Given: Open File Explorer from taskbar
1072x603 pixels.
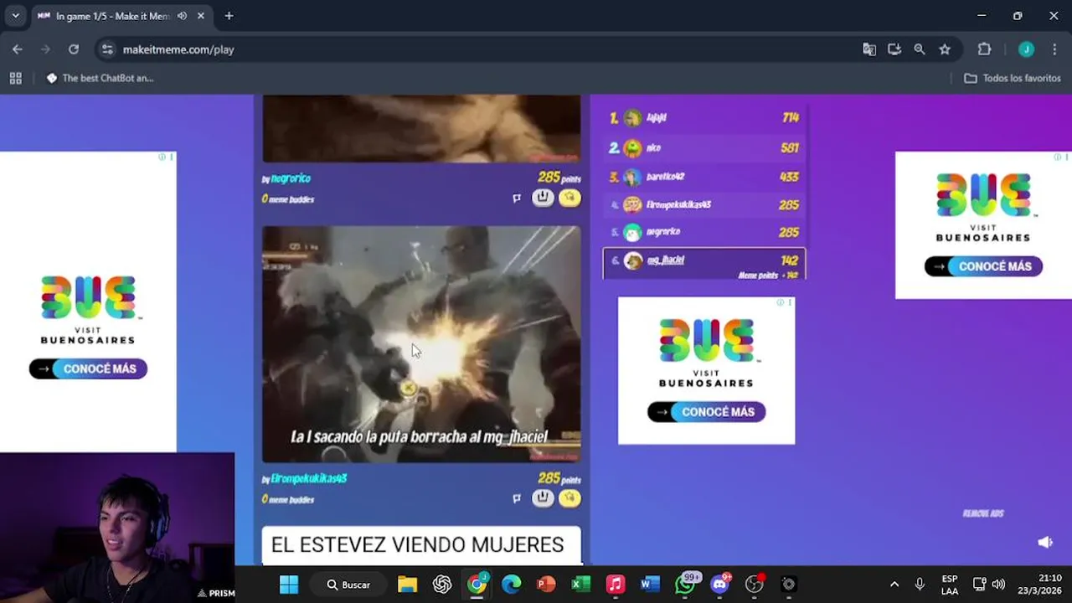Looking at the screenshot, I should (x=407, y=585).
